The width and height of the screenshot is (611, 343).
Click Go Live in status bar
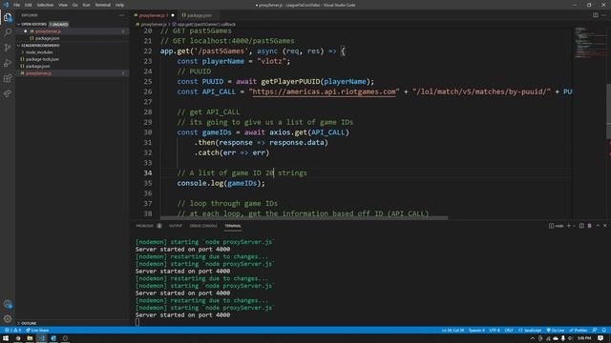pyautogui.click(x=556, y=331)
